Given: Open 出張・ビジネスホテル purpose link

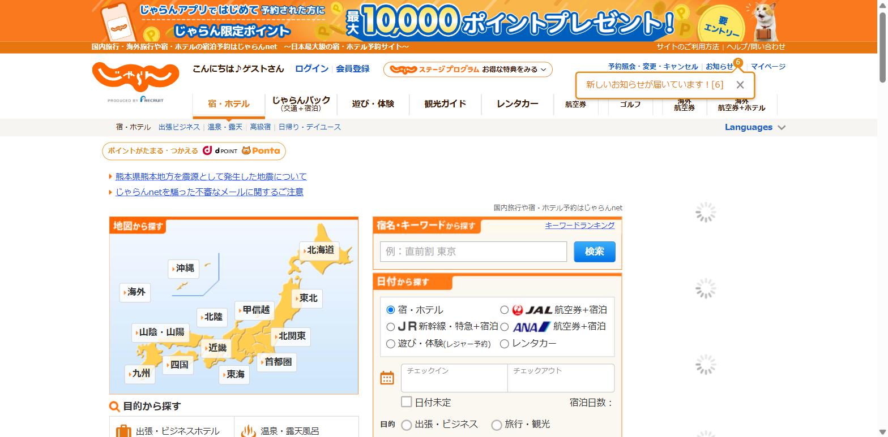Looking at the screenshot, I should (177, 431).
